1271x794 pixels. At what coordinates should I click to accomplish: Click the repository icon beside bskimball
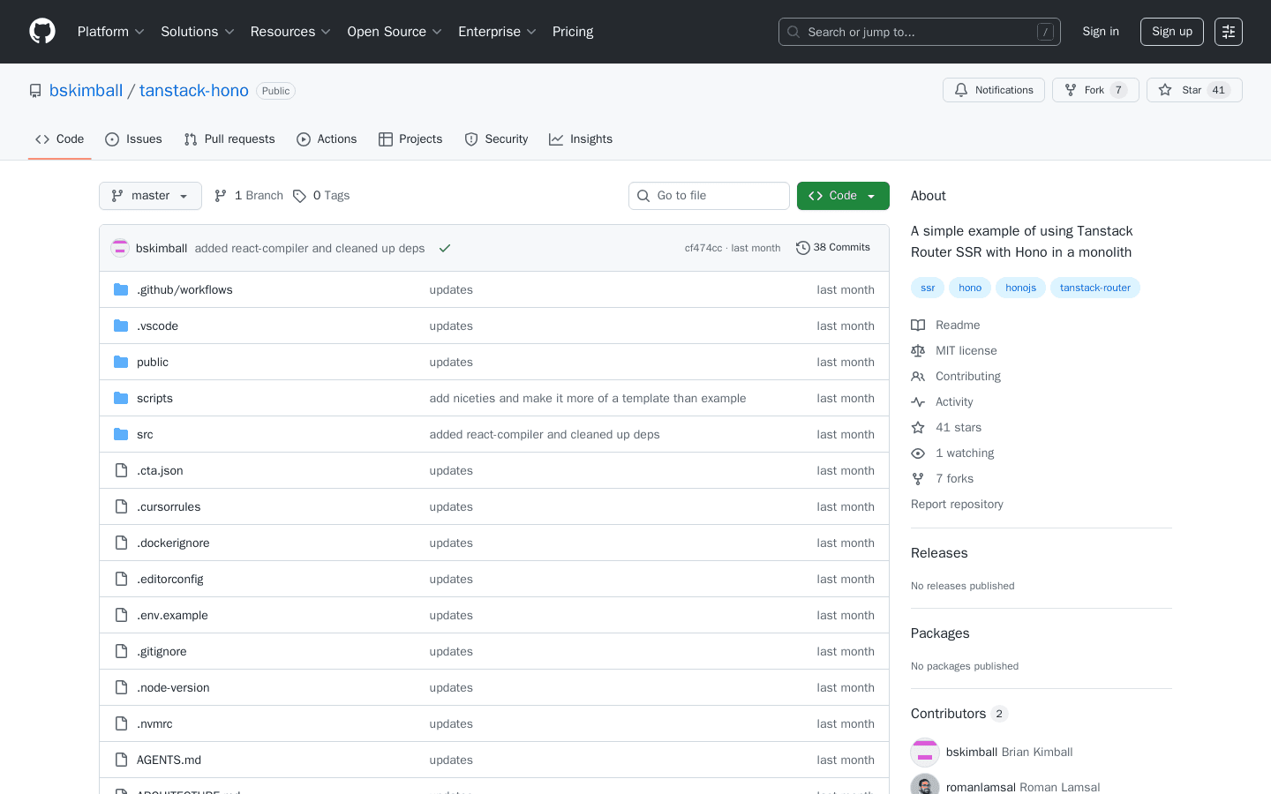(35, 91)
